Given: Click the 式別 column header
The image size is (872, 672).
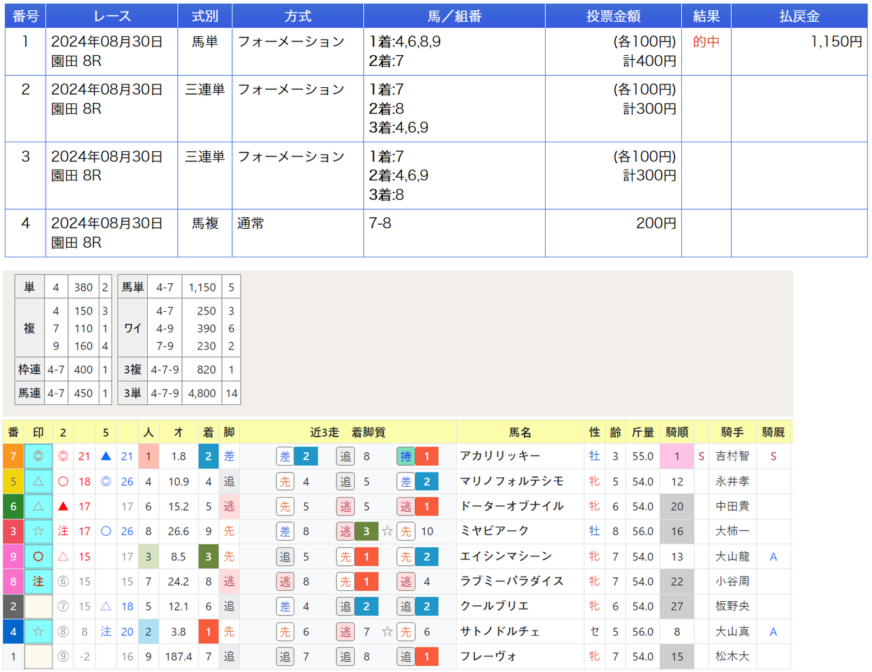Looking at the screenshot, I should tap(205, 16).
